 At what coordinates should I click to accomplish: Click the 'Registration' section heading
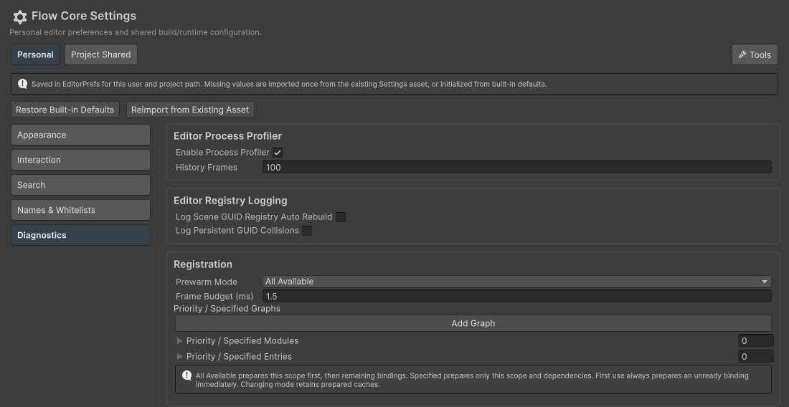[x=203, y=264]
